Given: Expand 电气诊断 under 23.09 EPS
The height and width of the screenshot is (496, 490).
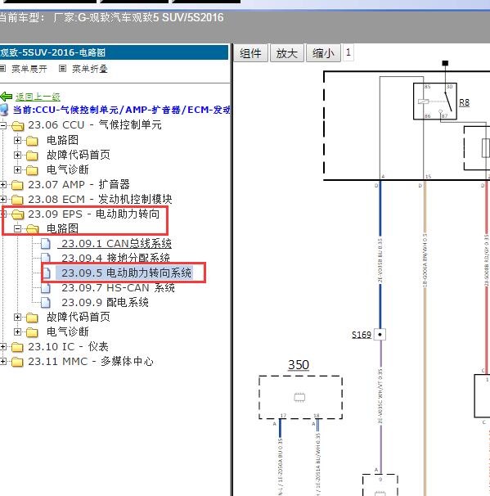Looking at the screenshot, I should pos(18,331).
